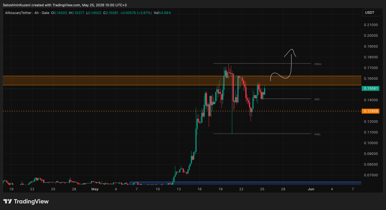The image size is (386, 210).
Task: Click the PWL level label
Action: [317, 134]
